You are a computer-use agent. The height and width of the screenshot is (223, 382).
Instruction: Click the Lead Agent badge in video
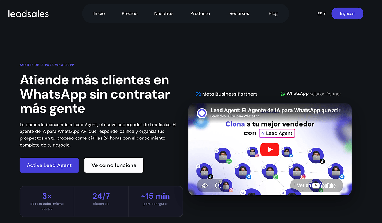[x=277, y=133]
